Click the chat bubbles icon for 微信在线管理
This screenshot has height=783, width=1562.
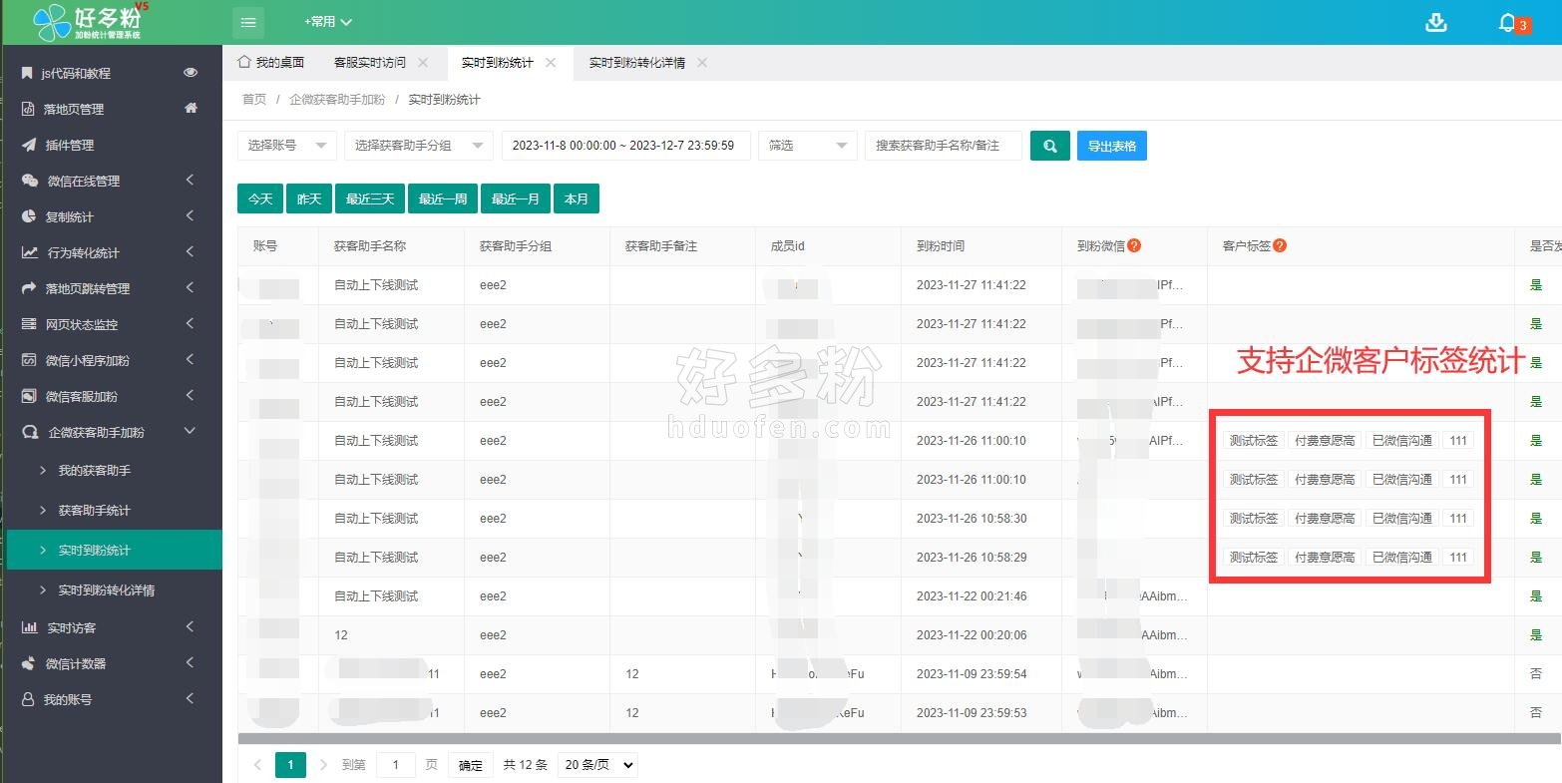[x=29, y=181]
